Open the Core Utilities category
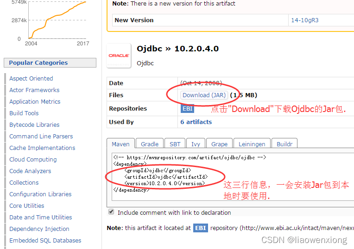 click(x=26, y=205)
